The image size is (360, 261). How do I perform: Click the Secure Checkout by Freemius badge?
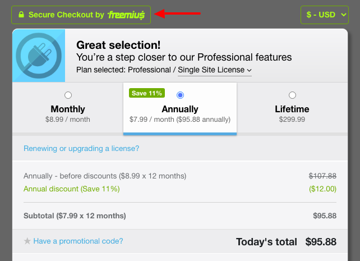[x=81, y=15]
